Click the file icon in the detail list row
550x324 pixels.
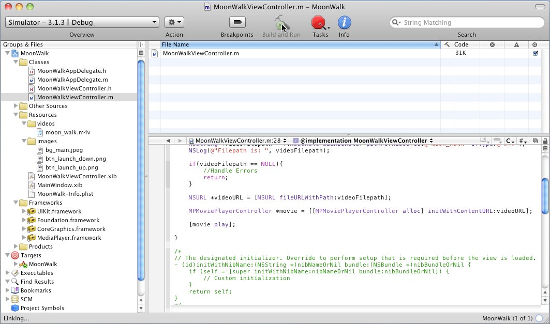pyautogui.click(x=155, y=53)
